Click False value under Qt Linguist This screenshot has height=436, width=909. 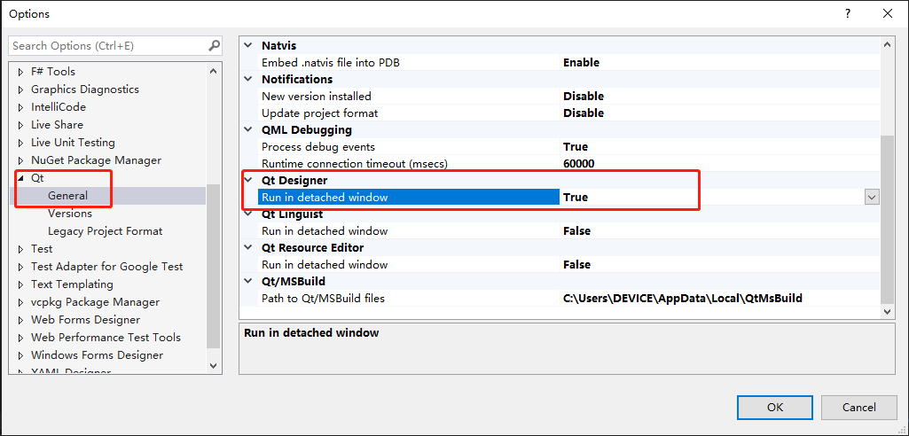(x=576, y=231)
